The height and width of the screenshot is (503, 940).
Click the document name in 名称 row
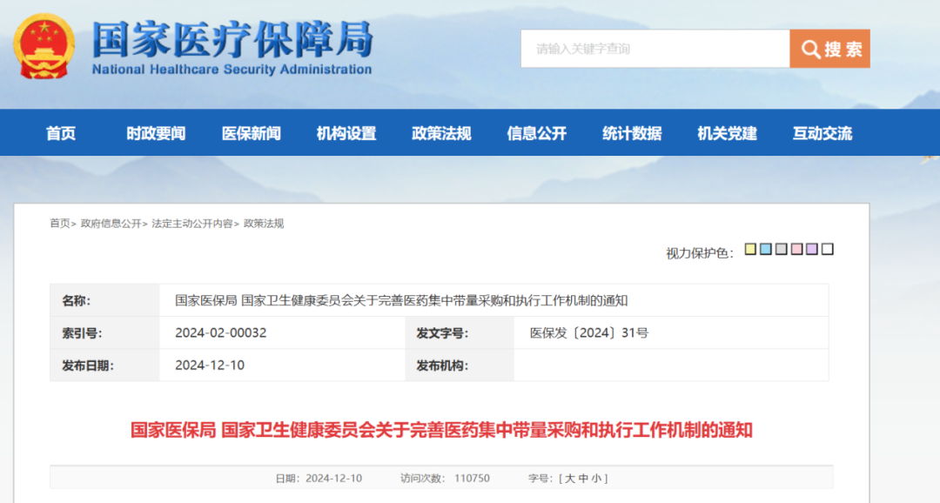(401, 300)
